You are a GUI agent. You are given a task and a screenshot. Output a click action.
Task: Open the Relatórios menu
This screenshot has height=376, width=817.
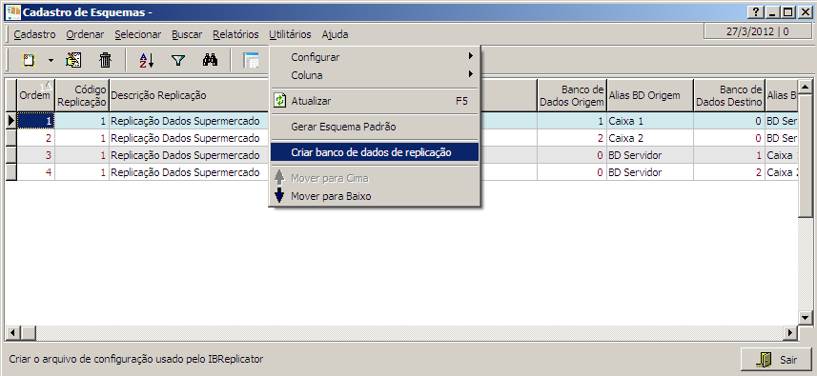[x=235, y=34]
